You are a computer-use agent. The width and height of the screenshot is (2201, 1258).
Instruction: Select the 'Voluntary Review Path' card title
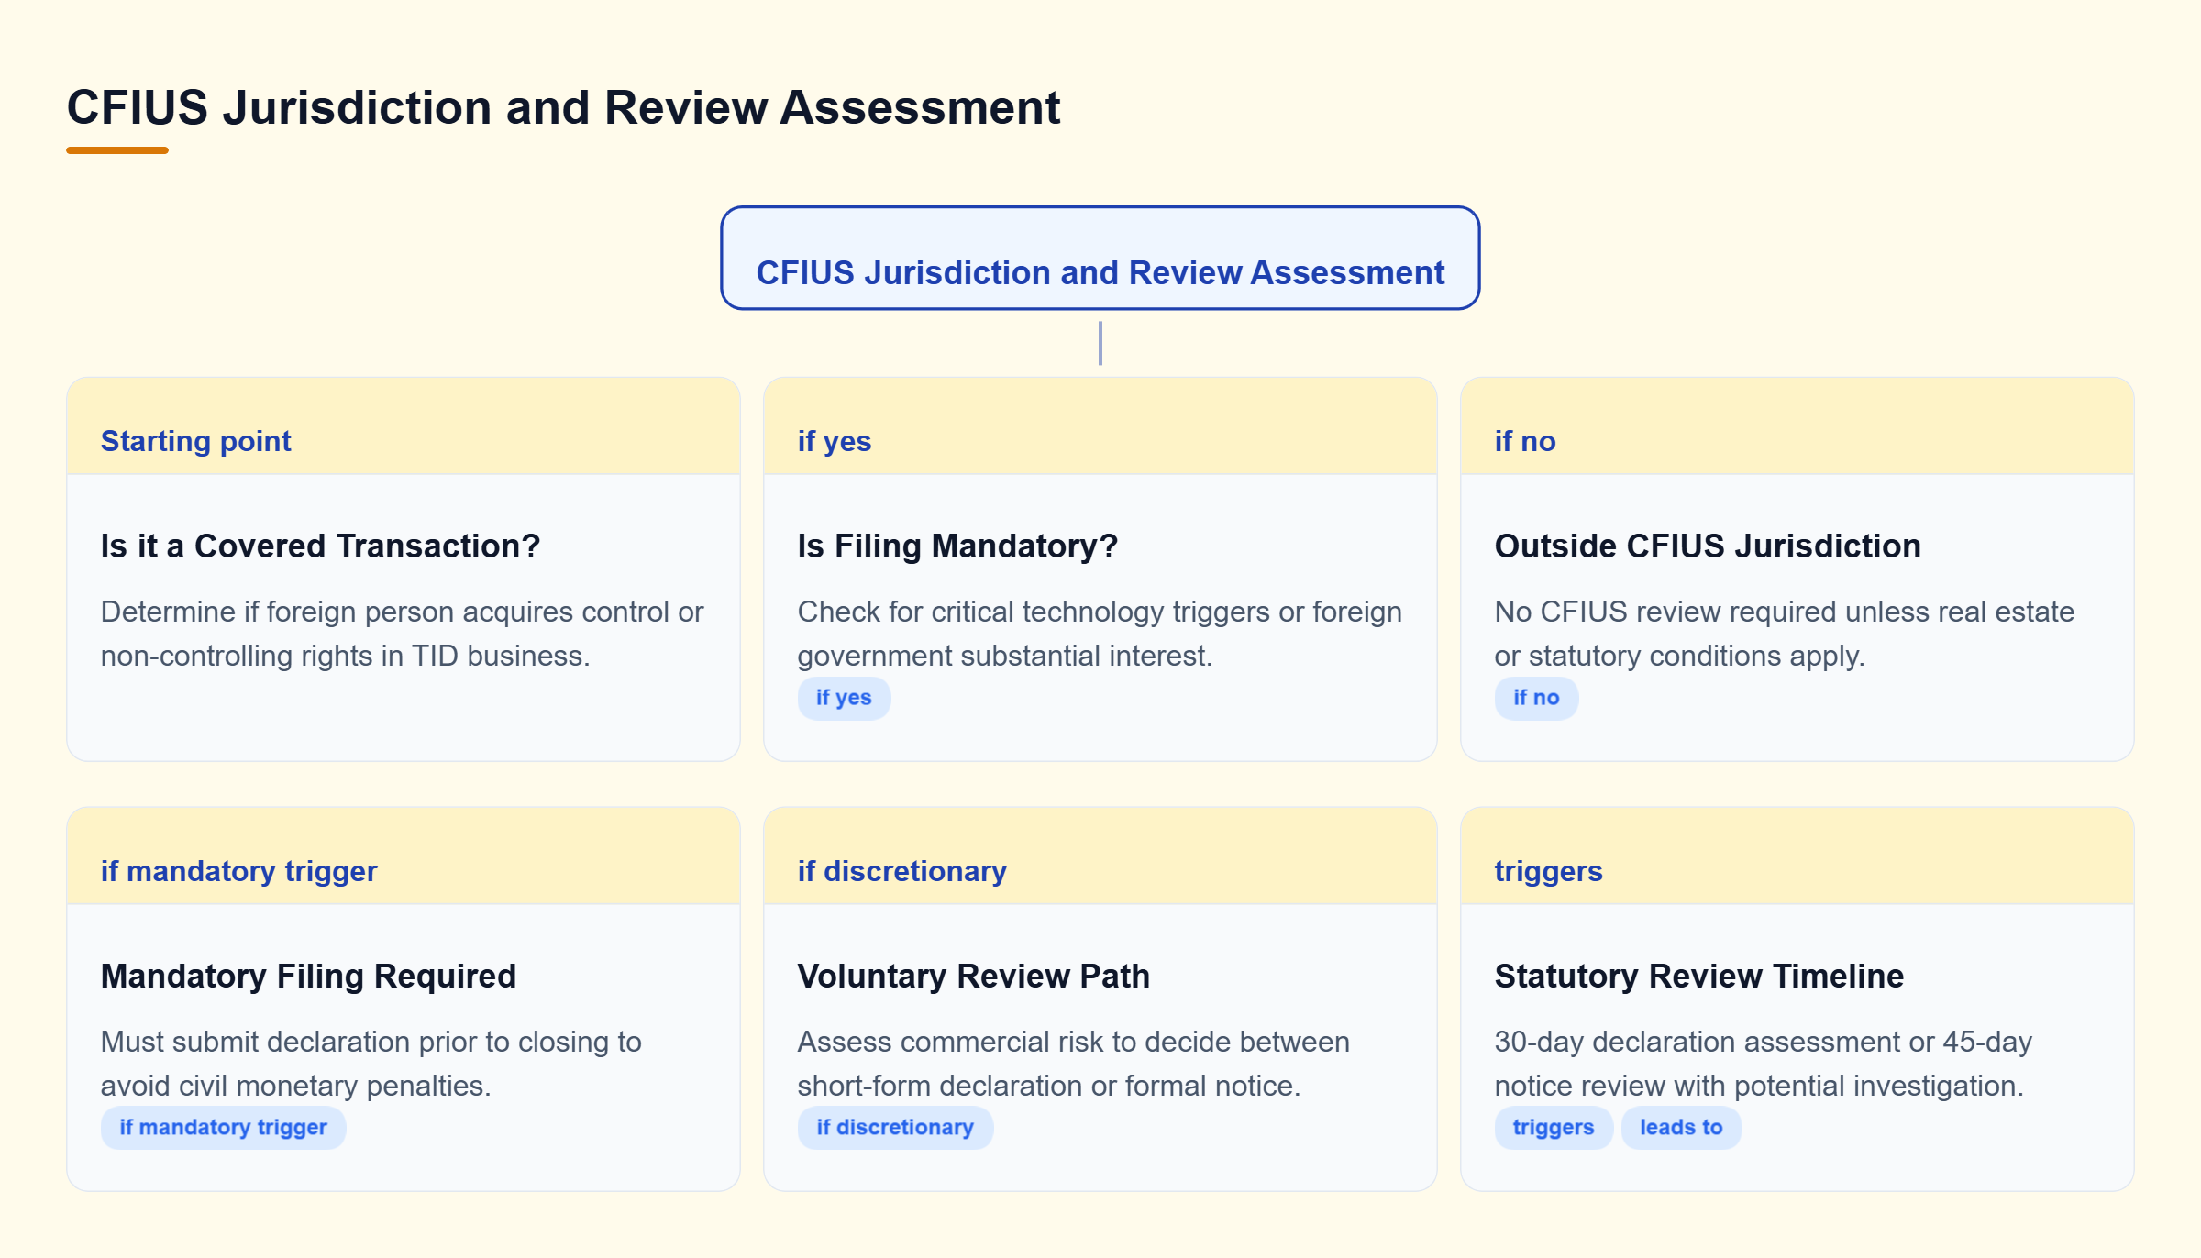(973, 976)
